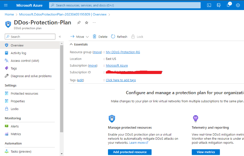Click the Metrics chart icon

7,134
